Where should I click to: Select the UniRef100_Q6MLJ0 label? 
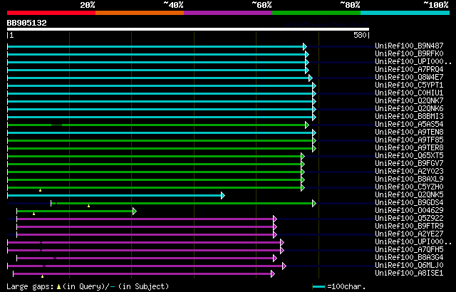click(x=409, y=266)
